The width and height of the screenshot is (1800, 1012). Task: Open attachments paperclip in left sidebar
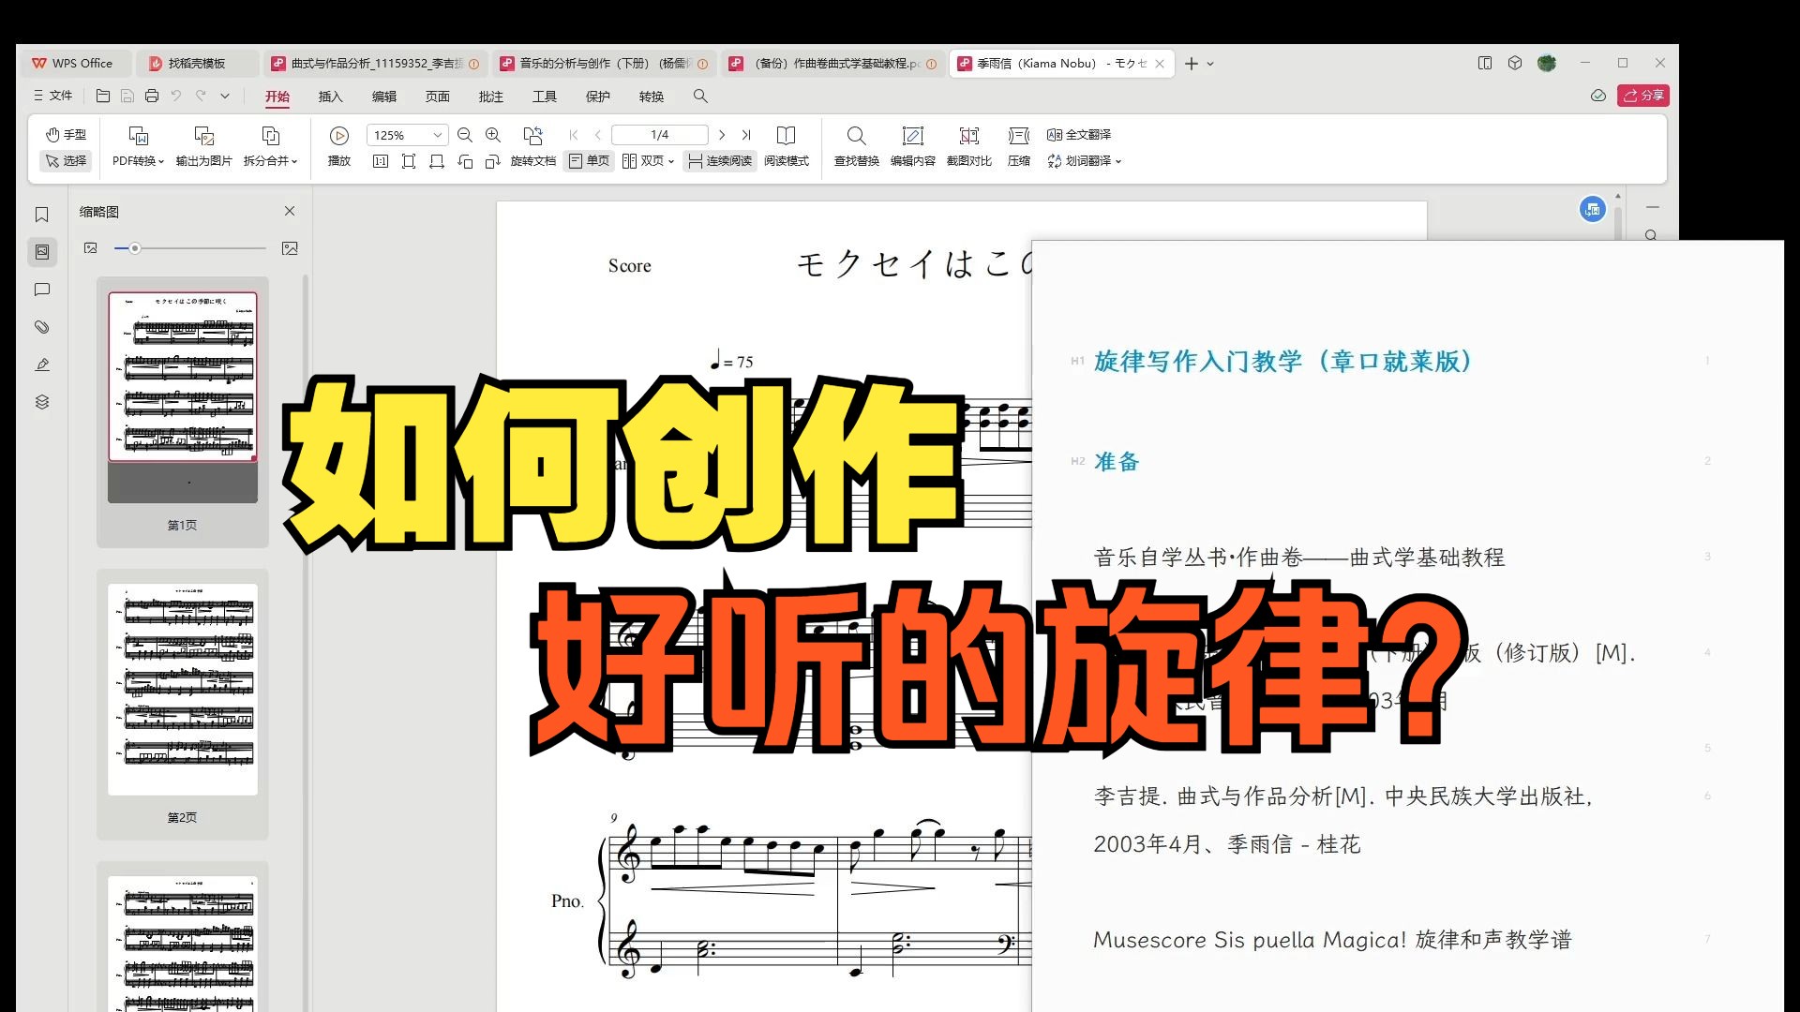(x=42, y=327)
